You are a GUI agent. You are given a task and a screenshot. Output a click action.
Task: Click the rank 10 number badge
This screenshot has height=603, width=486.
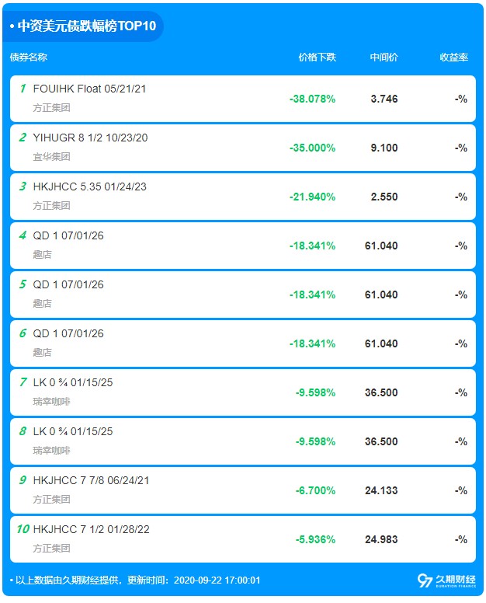tap(23, 529)
